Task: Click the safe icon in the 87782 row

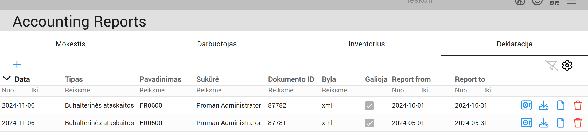Action: (527, 105)
